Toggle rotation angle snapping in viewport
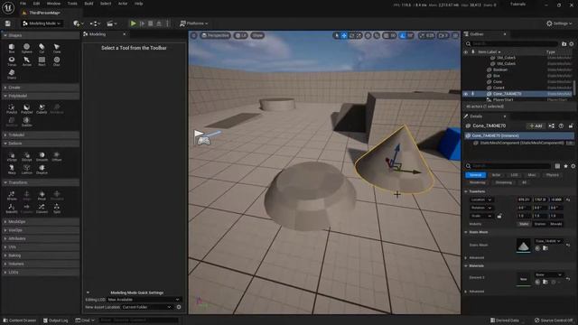The width and height of the screenshot is (578, 325). pyautogui.click(x=403, y=35)
